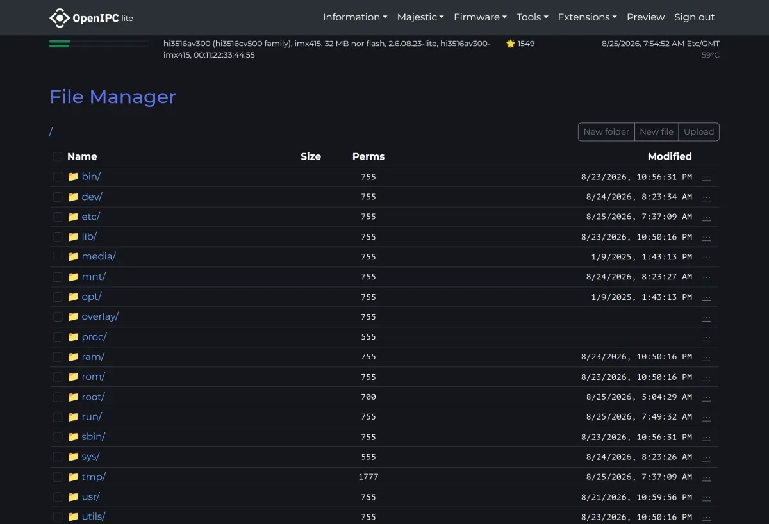The height and width of the screenshot is (524, 769).
Task: Click the dev/ folder icon
Action: (x=73, y=197)
